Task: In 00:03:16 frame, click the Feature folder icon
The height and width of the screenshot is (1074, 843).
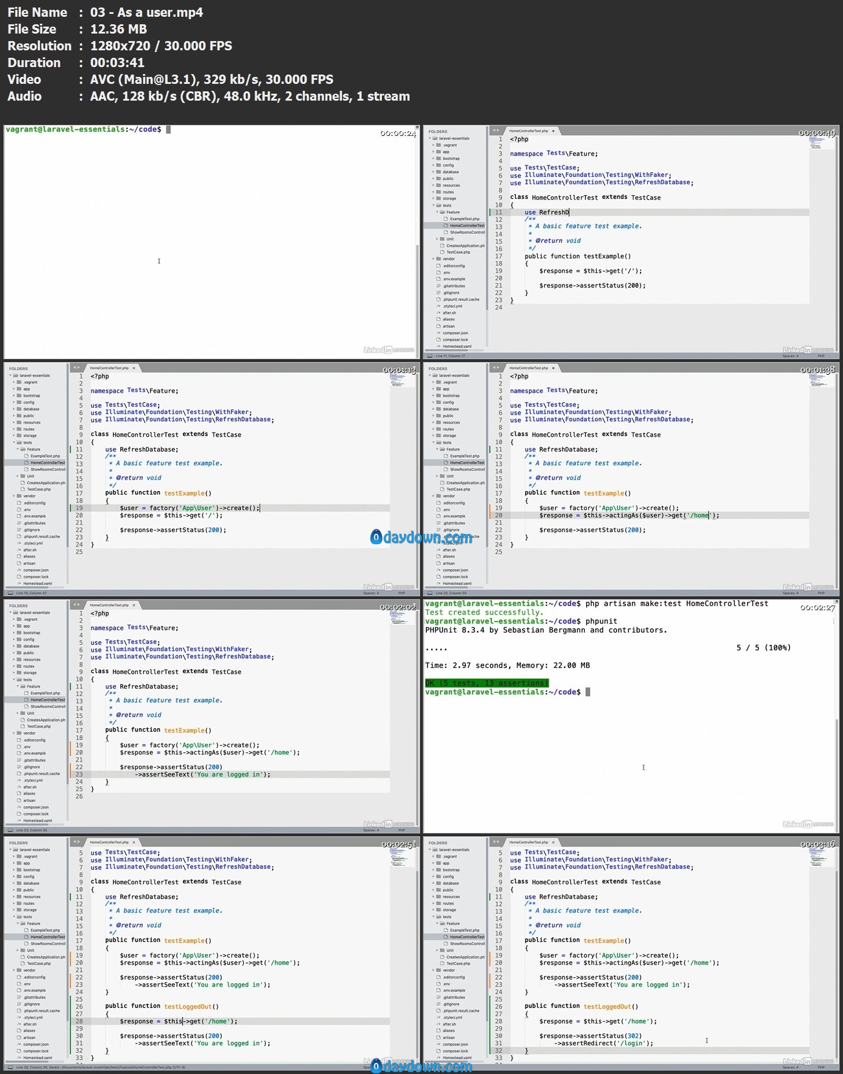Action: 443,924
